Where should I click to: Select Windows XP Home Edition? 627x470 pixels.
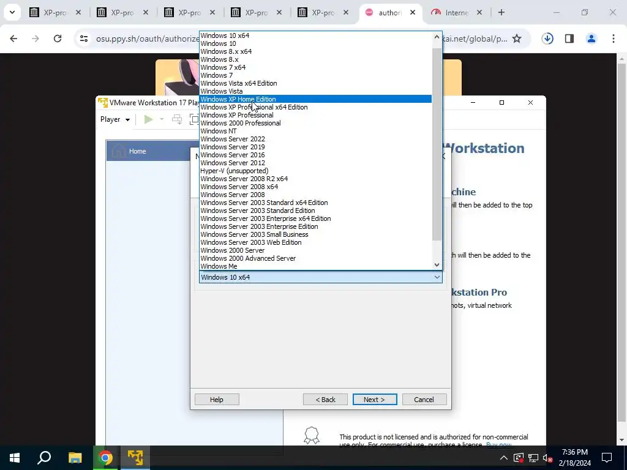pos(315,99)
